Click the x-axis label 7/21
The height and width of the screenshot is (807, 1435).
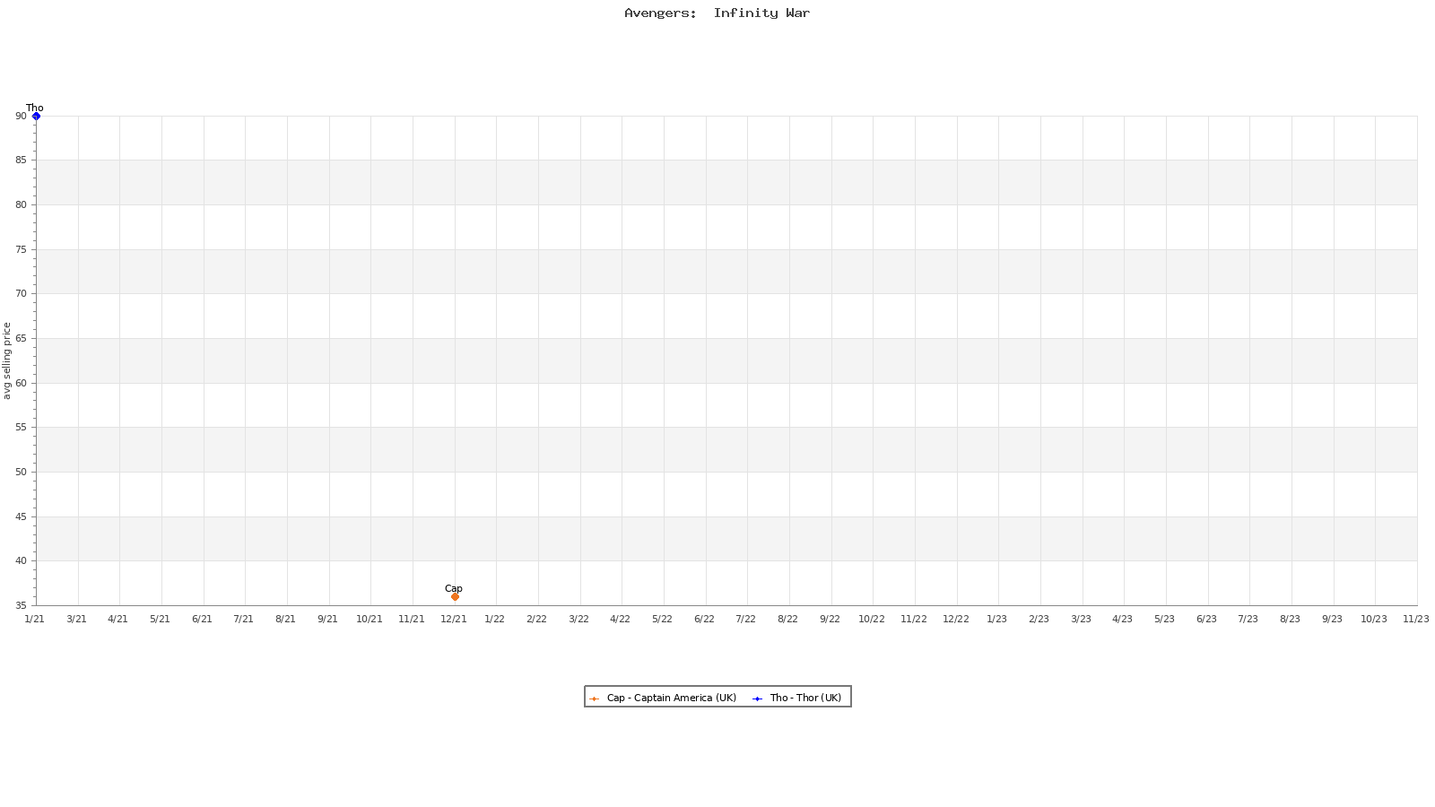click(243, 619)
